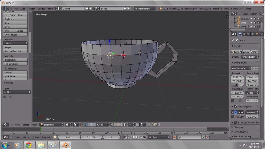Select the translate manipulator arrow icon
Viewport: 265px width, 149px height.
point(86,125)
